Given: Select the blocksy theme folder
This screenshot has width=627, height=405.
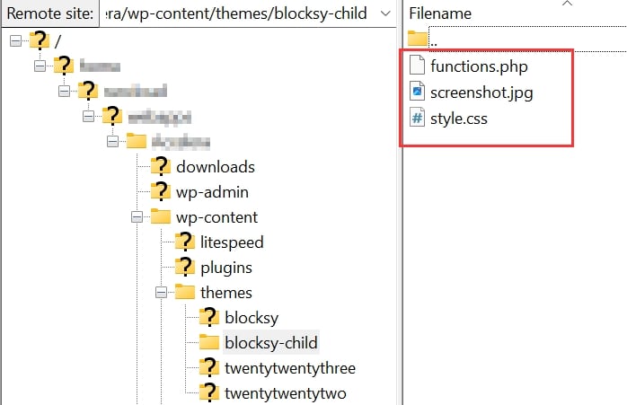Looking at the screenshot, I should [x=250, y=317].
